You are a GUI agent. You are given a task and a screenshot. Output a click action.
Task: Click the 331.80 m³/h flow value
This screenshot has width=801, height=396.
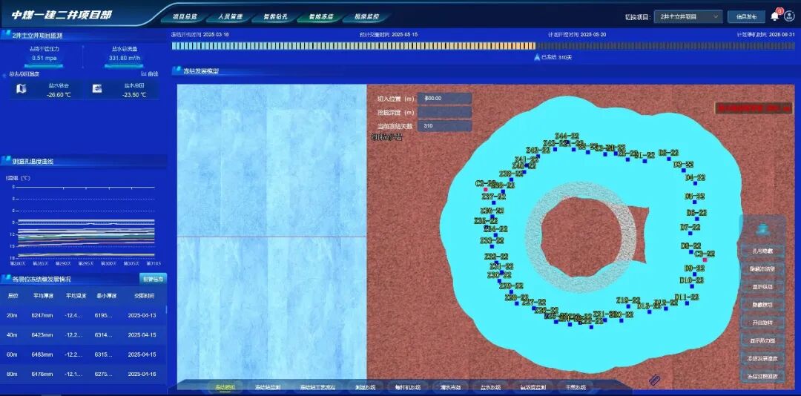pyautogui.click(x=125, y=58)
